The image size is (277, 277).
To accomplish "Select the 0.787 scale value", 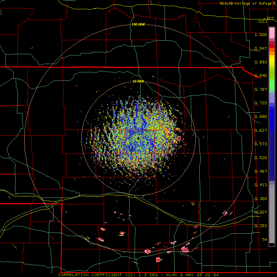I will click(261, 89).
